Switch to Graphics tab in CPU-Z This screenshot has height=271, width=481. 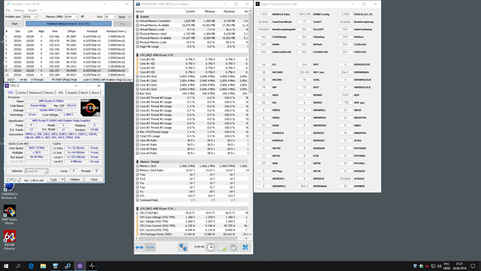point(72,92)
